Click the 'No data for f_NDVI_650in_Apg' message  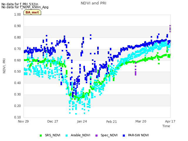point(25,7)
